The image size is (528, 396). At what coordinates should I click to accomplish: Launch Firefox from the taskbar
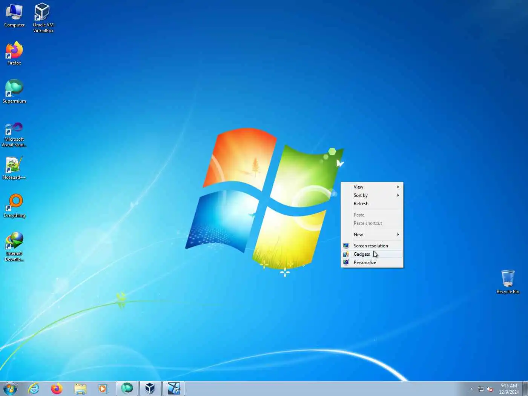point(57,388)
